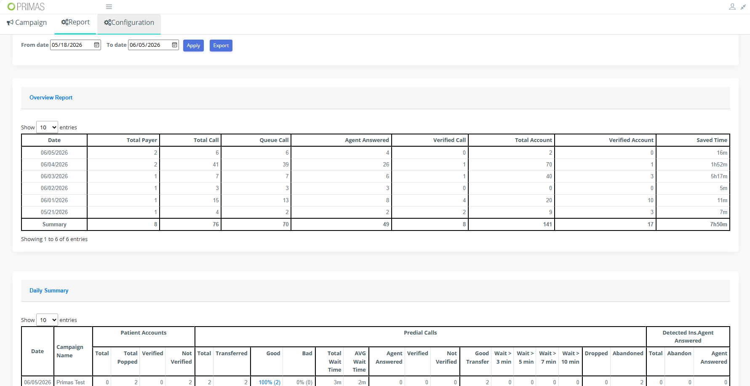The height and width of the screenshot is (386, 750).
Task: Open Daily Summary entries count dropdown
Action: (x=47, y=320)
